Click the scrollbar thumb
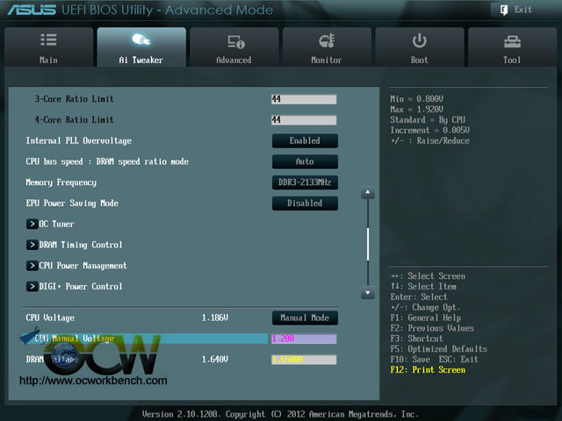The image size is (562, 421). pyautogui.click(x=368, y=244)
